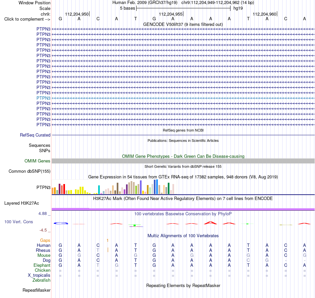The height and width of the screenshot is (298, 315).
Task: Click the 112,204,950 ruler position
Action: pyautogui.click(x=77, y=14)
